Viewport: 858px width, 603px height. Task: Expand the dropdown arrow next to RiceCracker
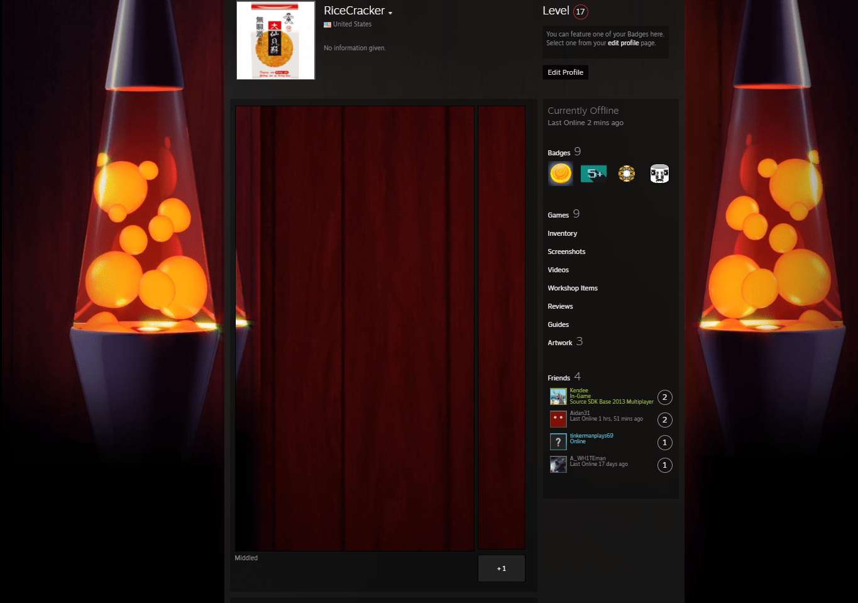[x=390, y=13]
